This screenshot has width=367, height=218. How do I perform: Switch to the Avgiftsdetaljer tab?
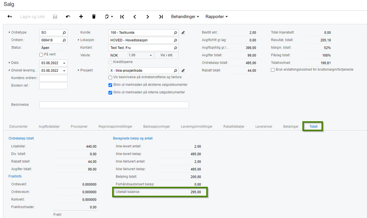pyautogui.click(x=49, y=126)
